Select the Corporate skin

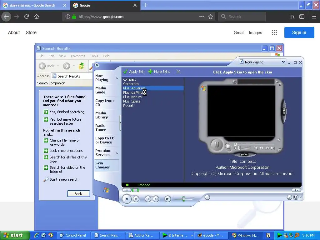click(x=131, y=84)
